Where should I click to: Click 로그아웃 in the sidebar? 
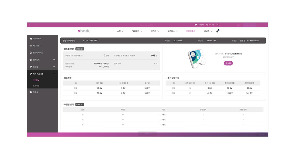coord(36,86)
